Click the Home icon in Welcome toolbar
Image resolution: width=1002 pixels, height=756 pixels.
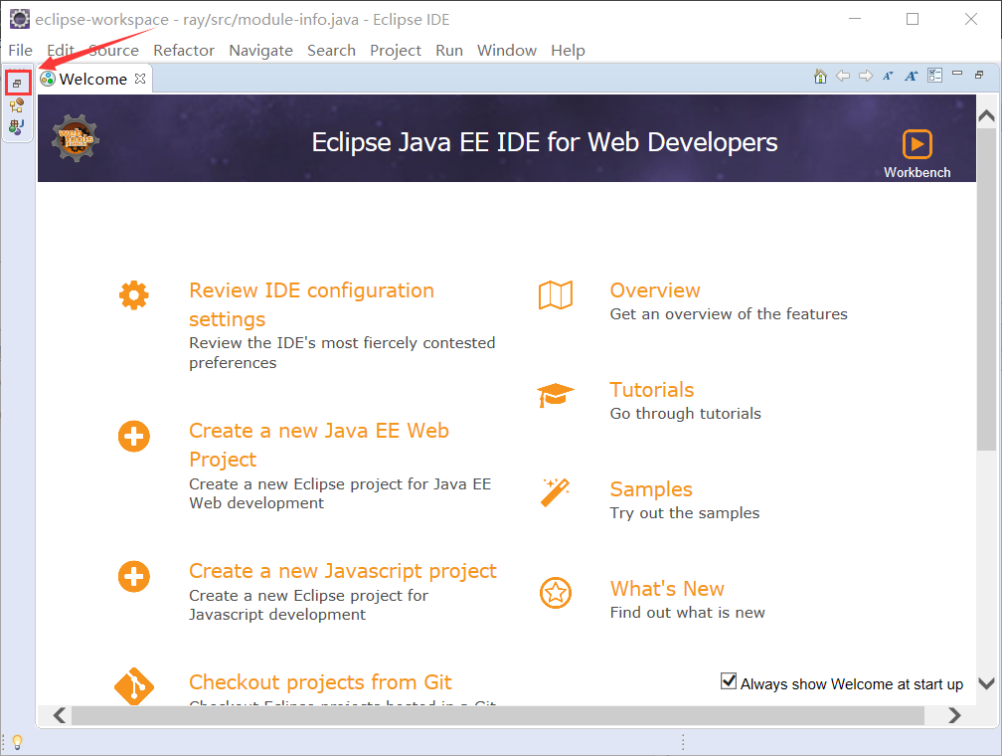click(820, 77)
